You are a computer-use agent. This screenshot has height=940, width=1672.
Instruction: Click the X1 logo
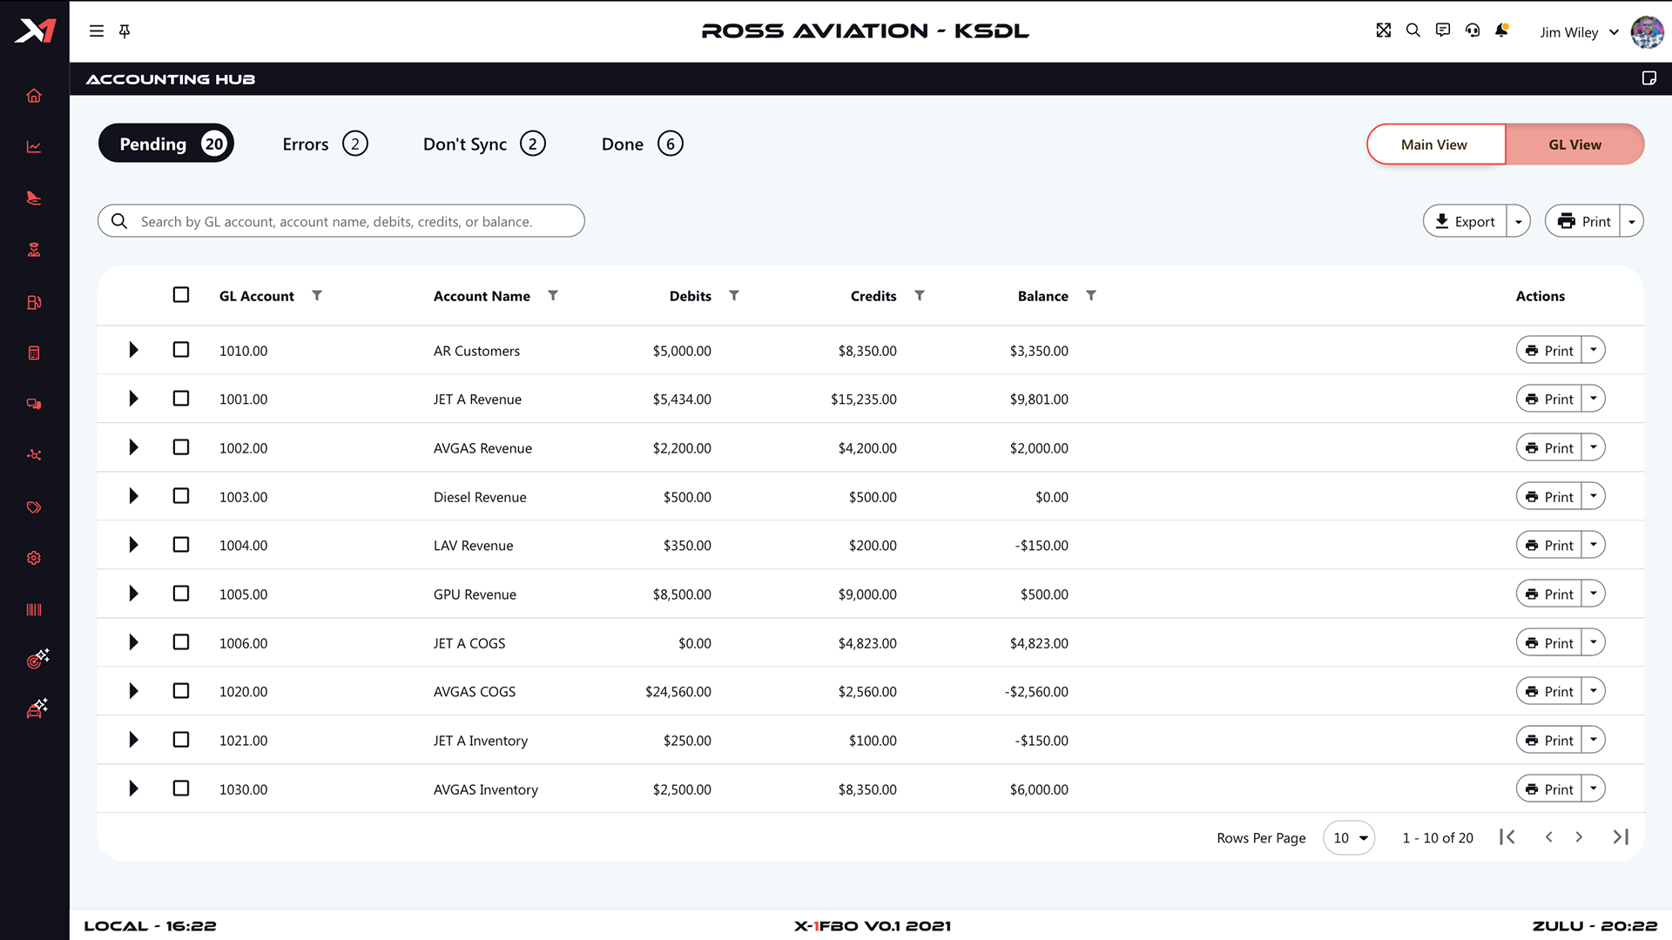click(x=35, y=30)
